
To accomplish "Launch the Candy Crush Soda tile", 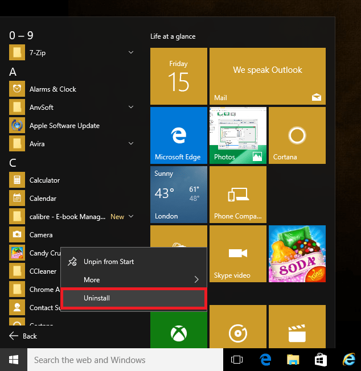I will (x=297, y=254).
